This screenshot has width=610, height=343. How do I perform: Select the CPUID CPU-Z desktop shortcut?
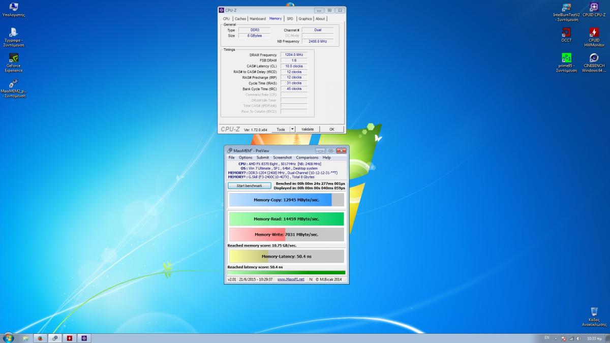pyautogui.click(x=594, y=10)
